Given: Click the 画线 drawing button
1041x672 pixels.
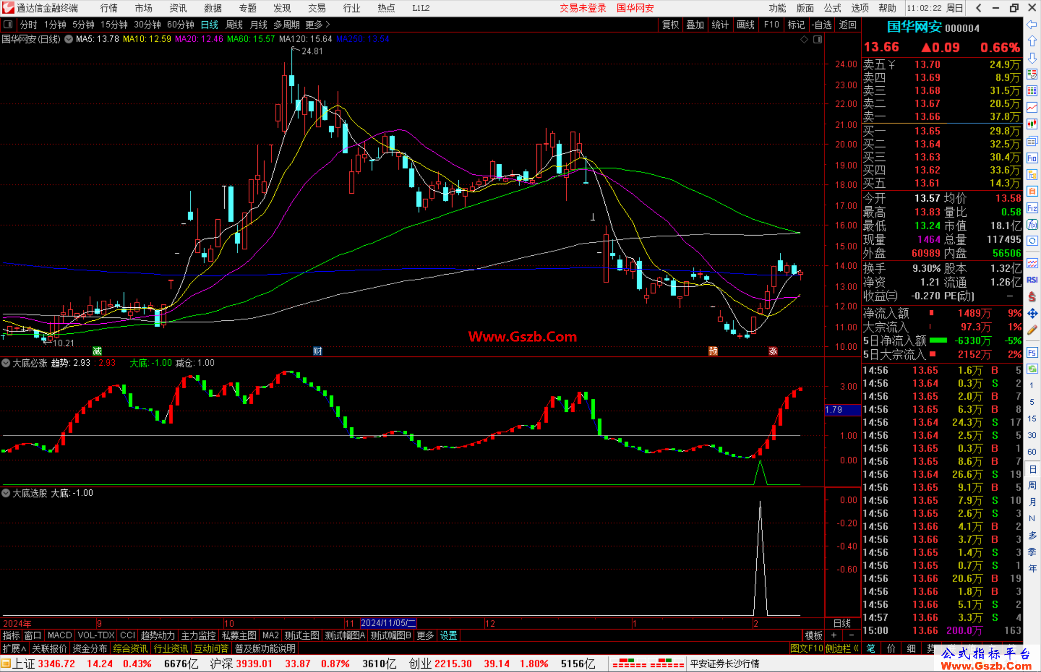Looking at the screenshot, I should [x=746, y=24].
